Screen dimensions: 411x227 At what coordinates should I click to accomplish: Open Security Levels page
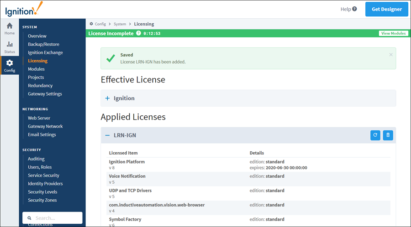(42, 192)
